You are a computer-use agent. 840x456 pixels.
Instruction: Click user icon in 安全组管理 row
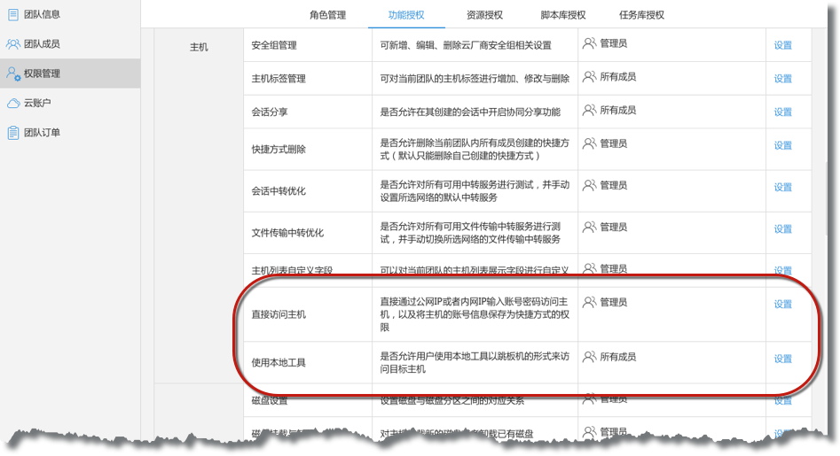tap(589, 43)
